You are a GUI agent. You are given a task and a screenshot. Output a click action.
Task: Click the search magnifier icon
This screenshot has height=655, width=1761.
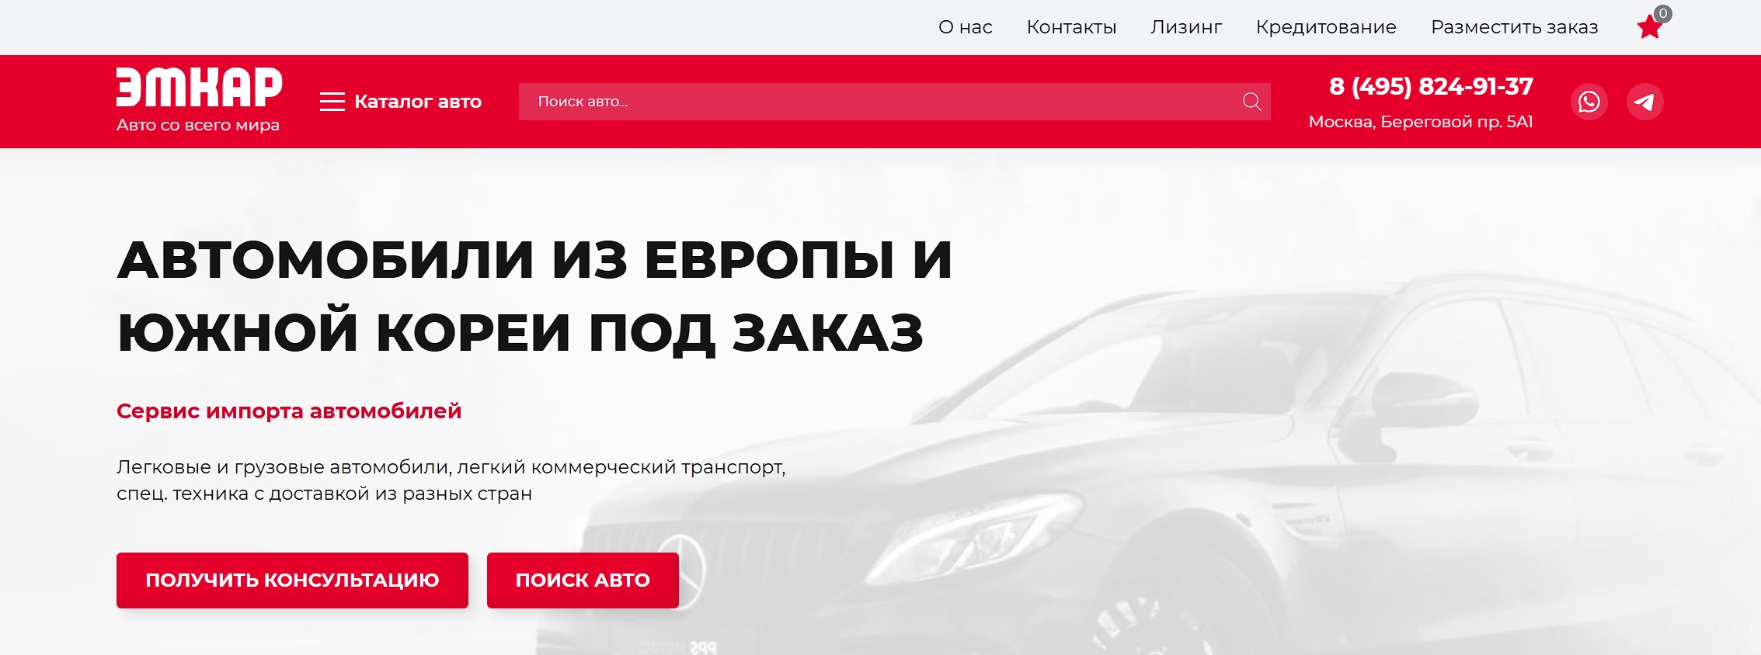point(1251,102)
